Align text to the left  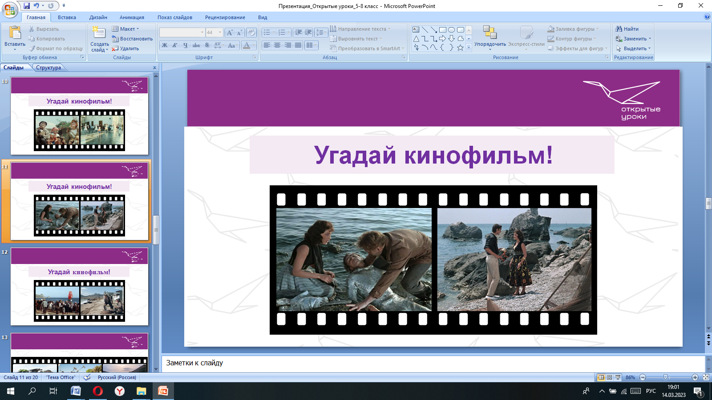(x=267, y=45)
